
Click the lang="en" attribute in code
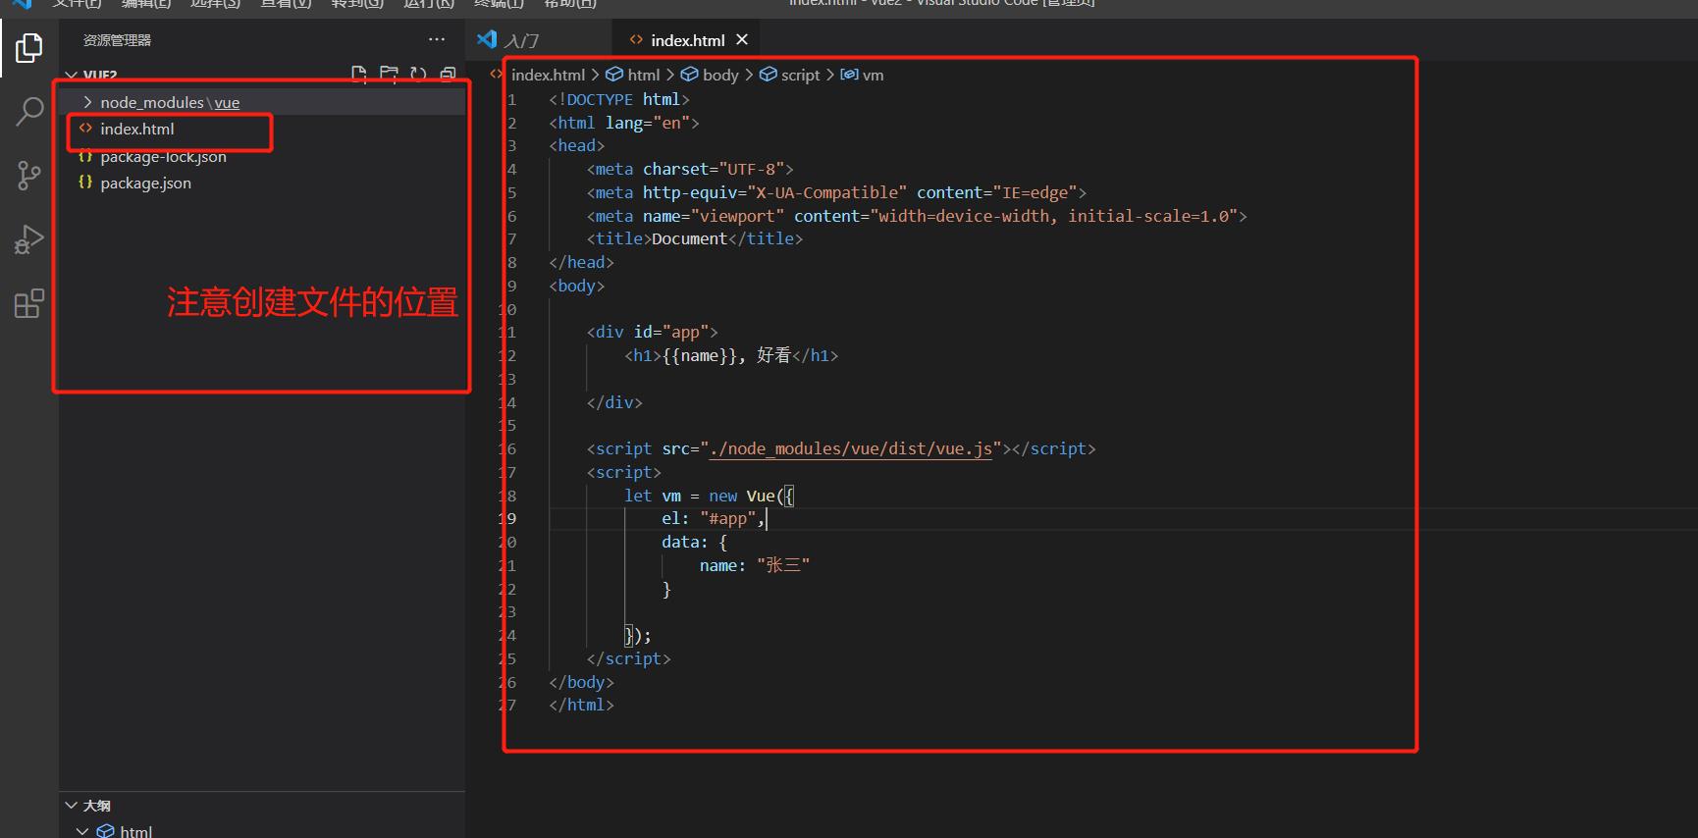pos(648,123)
